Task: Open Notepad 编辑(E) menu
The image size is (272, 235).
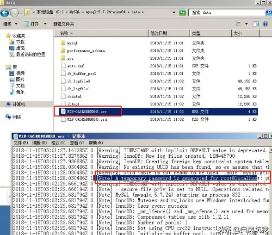Action: pos(40,143)
